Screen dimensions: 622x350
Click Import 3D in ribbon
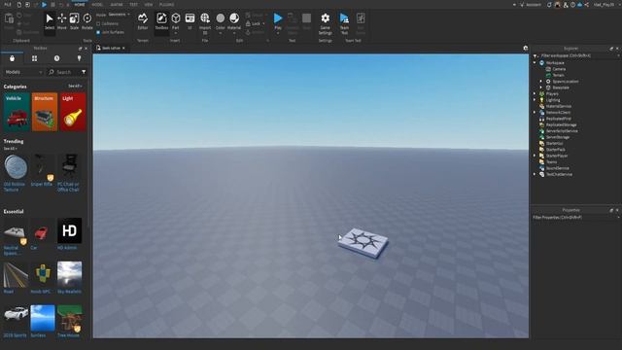pyautogui.click(x=205, y=23)
